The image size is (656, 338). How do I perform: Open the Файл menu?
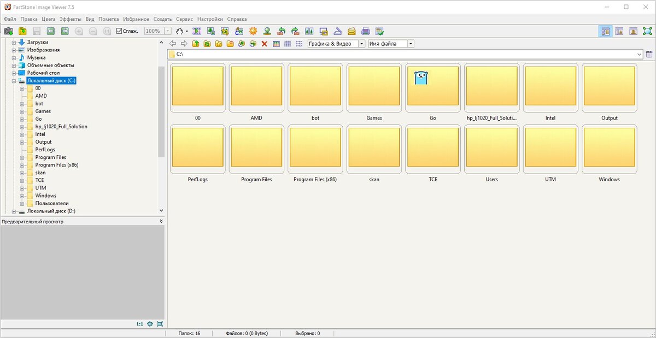[10, 19]
